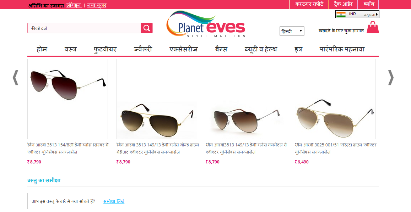Open the ₹ 6,490 Aristo brown aviator thumbnail
The height and width of the screenshot is (212, 411).
[x=335, y=99]
